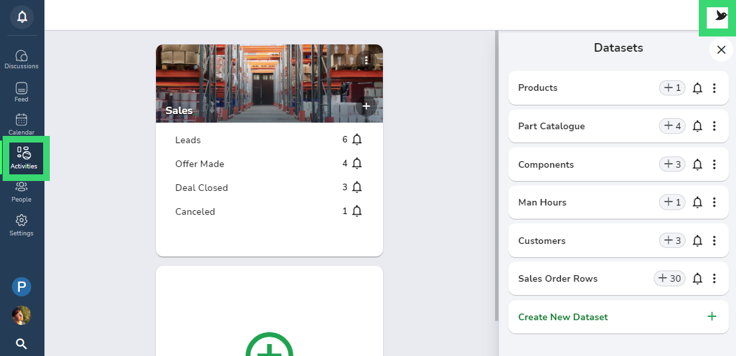Open the Sales card three-dot menu
This screenshot has height=356, width=736.
366,59
